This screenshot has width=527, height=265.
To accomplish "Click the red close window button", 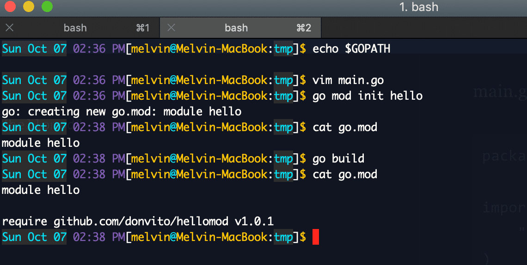I will (10, 7).
